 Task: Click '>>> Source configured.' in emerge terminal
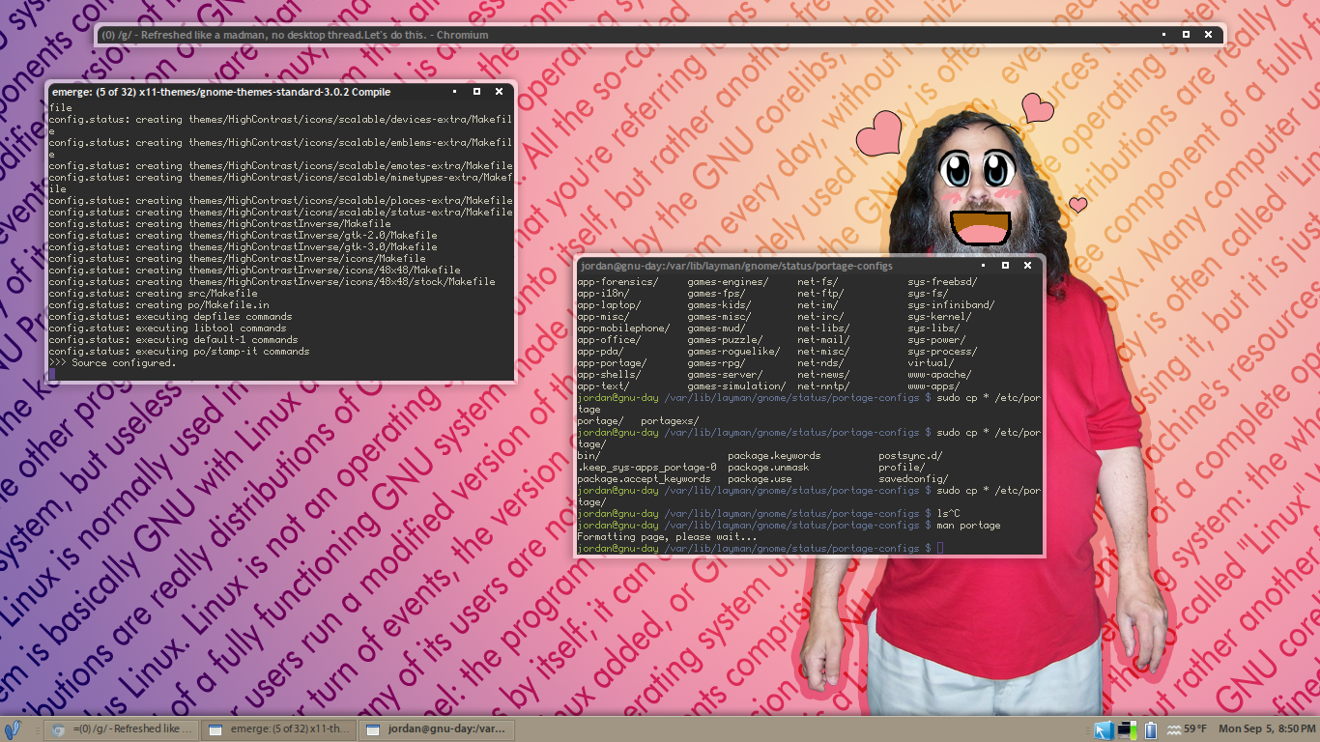pyautogui.click(x=113, y=363)
